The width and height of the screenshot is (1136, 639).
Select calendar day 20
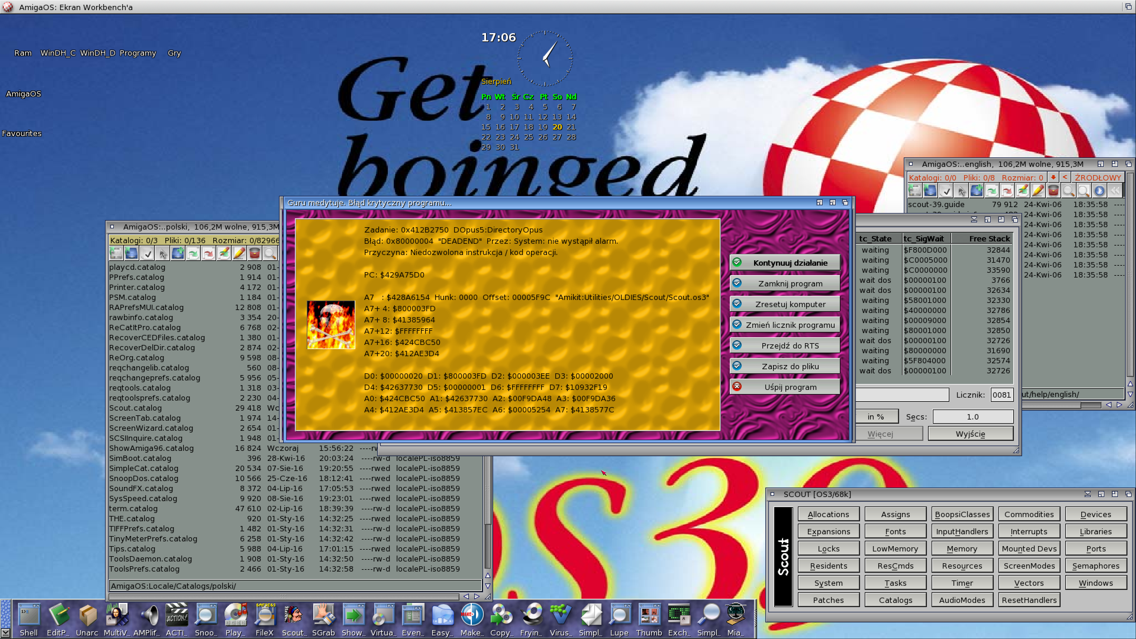click(557, 127)
